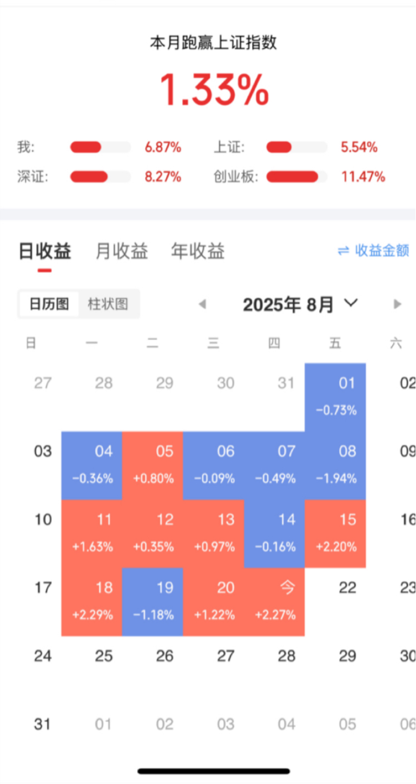Switch to 日历图 calendar view

pyautogui.click(x=49, y=304)
